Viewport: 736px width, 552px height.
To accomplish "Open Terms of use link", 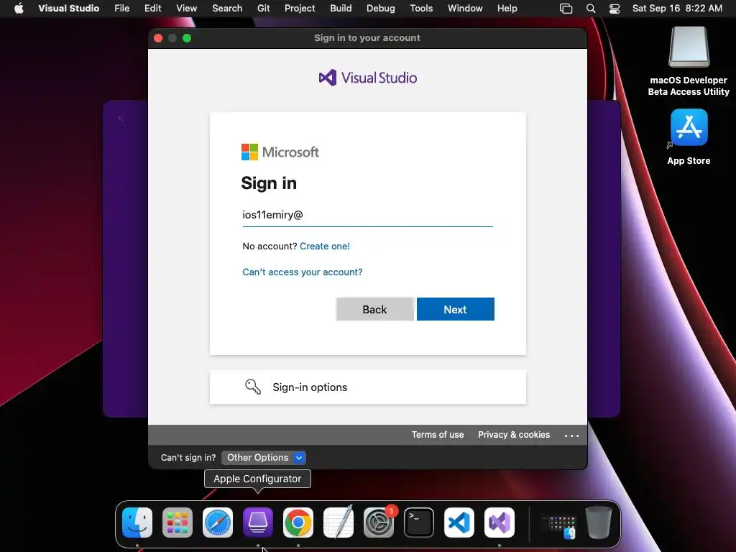I will pos(438,435).
